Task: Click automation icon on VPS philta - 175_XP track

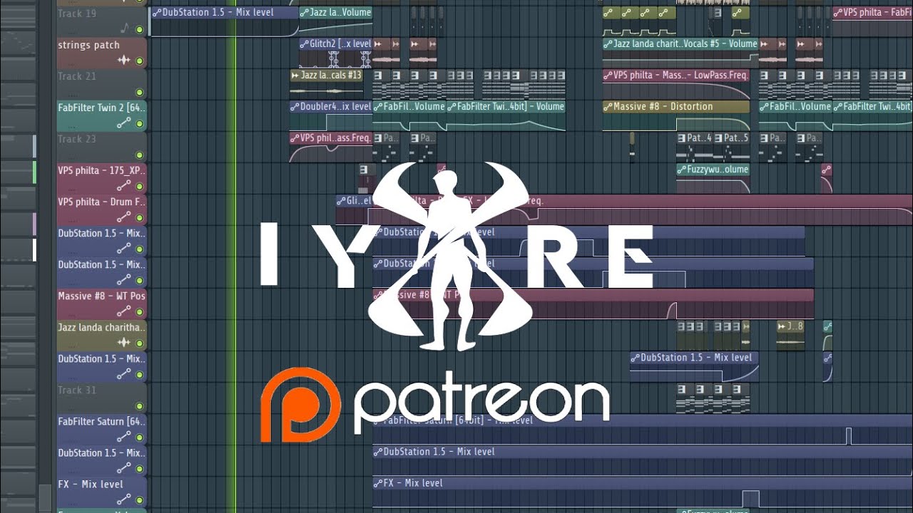Action: [x=124, y=186]
